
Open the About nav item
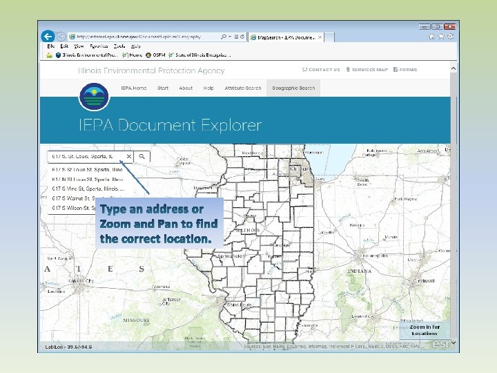[x=186, y=88]
